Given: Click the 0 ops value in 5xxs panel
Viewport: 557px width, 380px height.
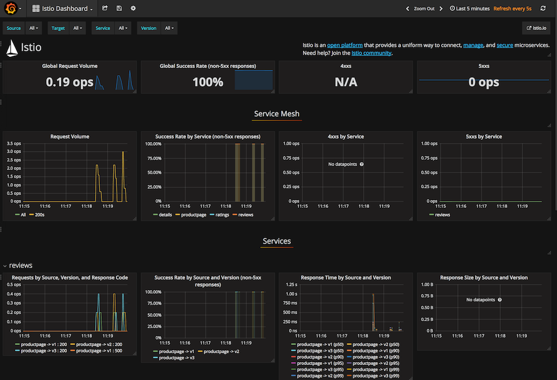Looking at the screenshot, I should 484,82.
